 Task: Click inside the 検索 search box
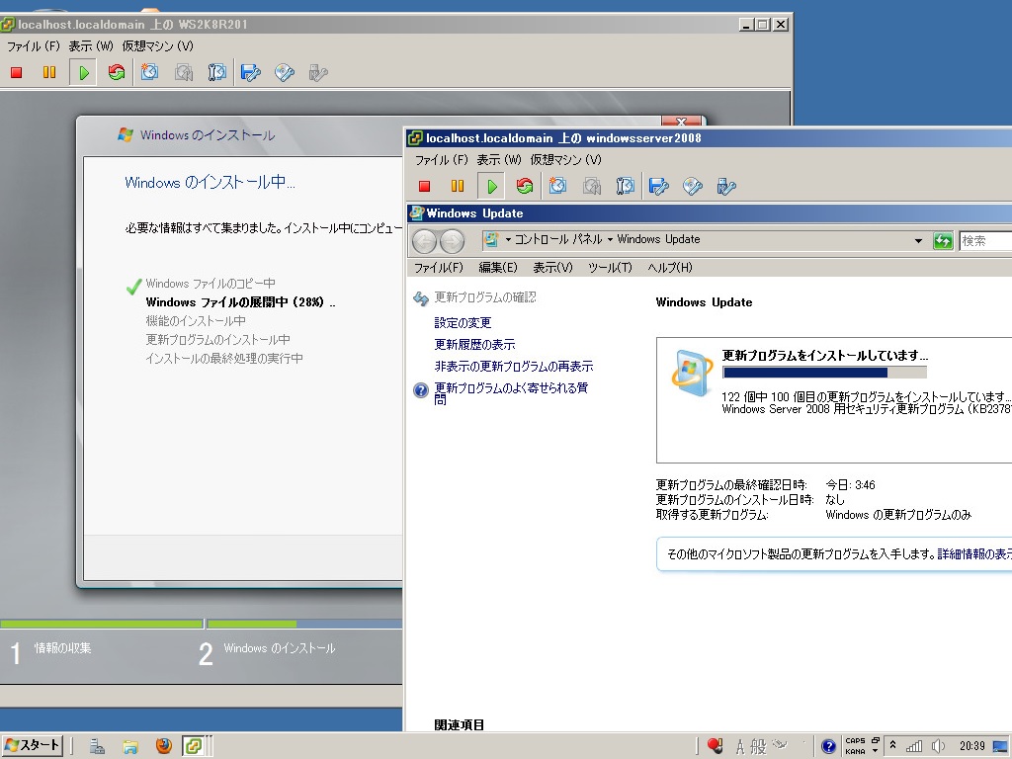point(985,241)
